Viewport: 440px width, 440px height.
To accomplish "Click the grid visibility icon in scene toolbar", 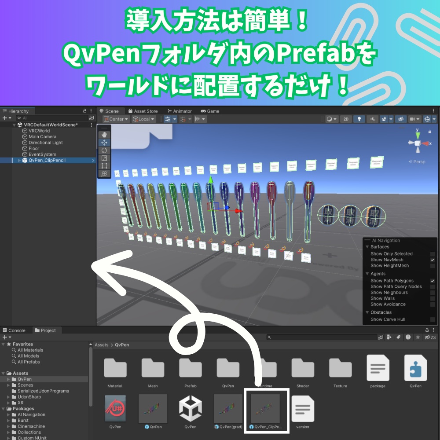I will [166, 119].
